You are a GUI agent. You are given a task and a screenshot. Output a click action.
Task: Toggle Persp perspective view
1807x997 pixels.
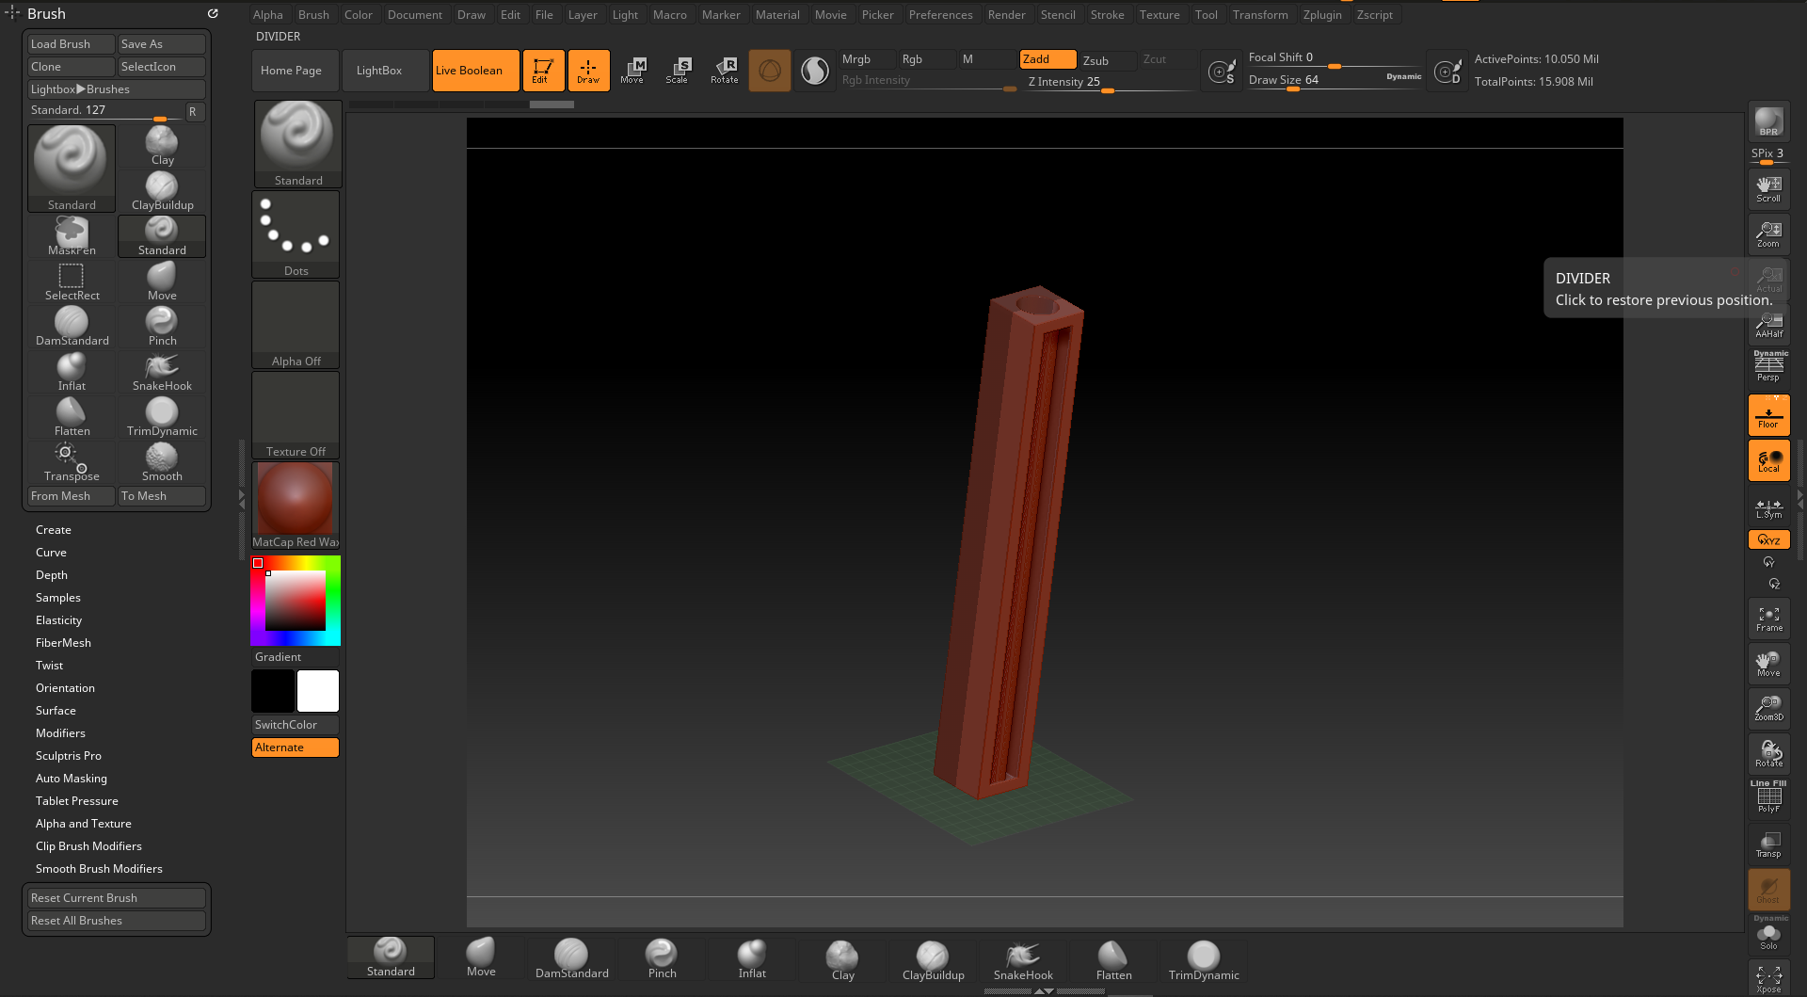[1768, 366]
